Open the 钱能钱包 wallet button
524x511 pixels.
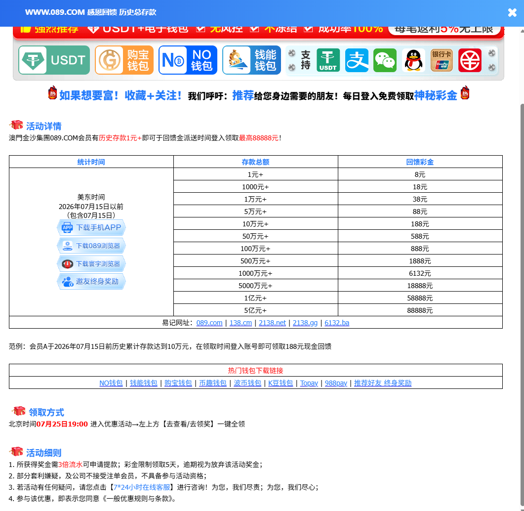pyautogui.click(x=252, y=60)
